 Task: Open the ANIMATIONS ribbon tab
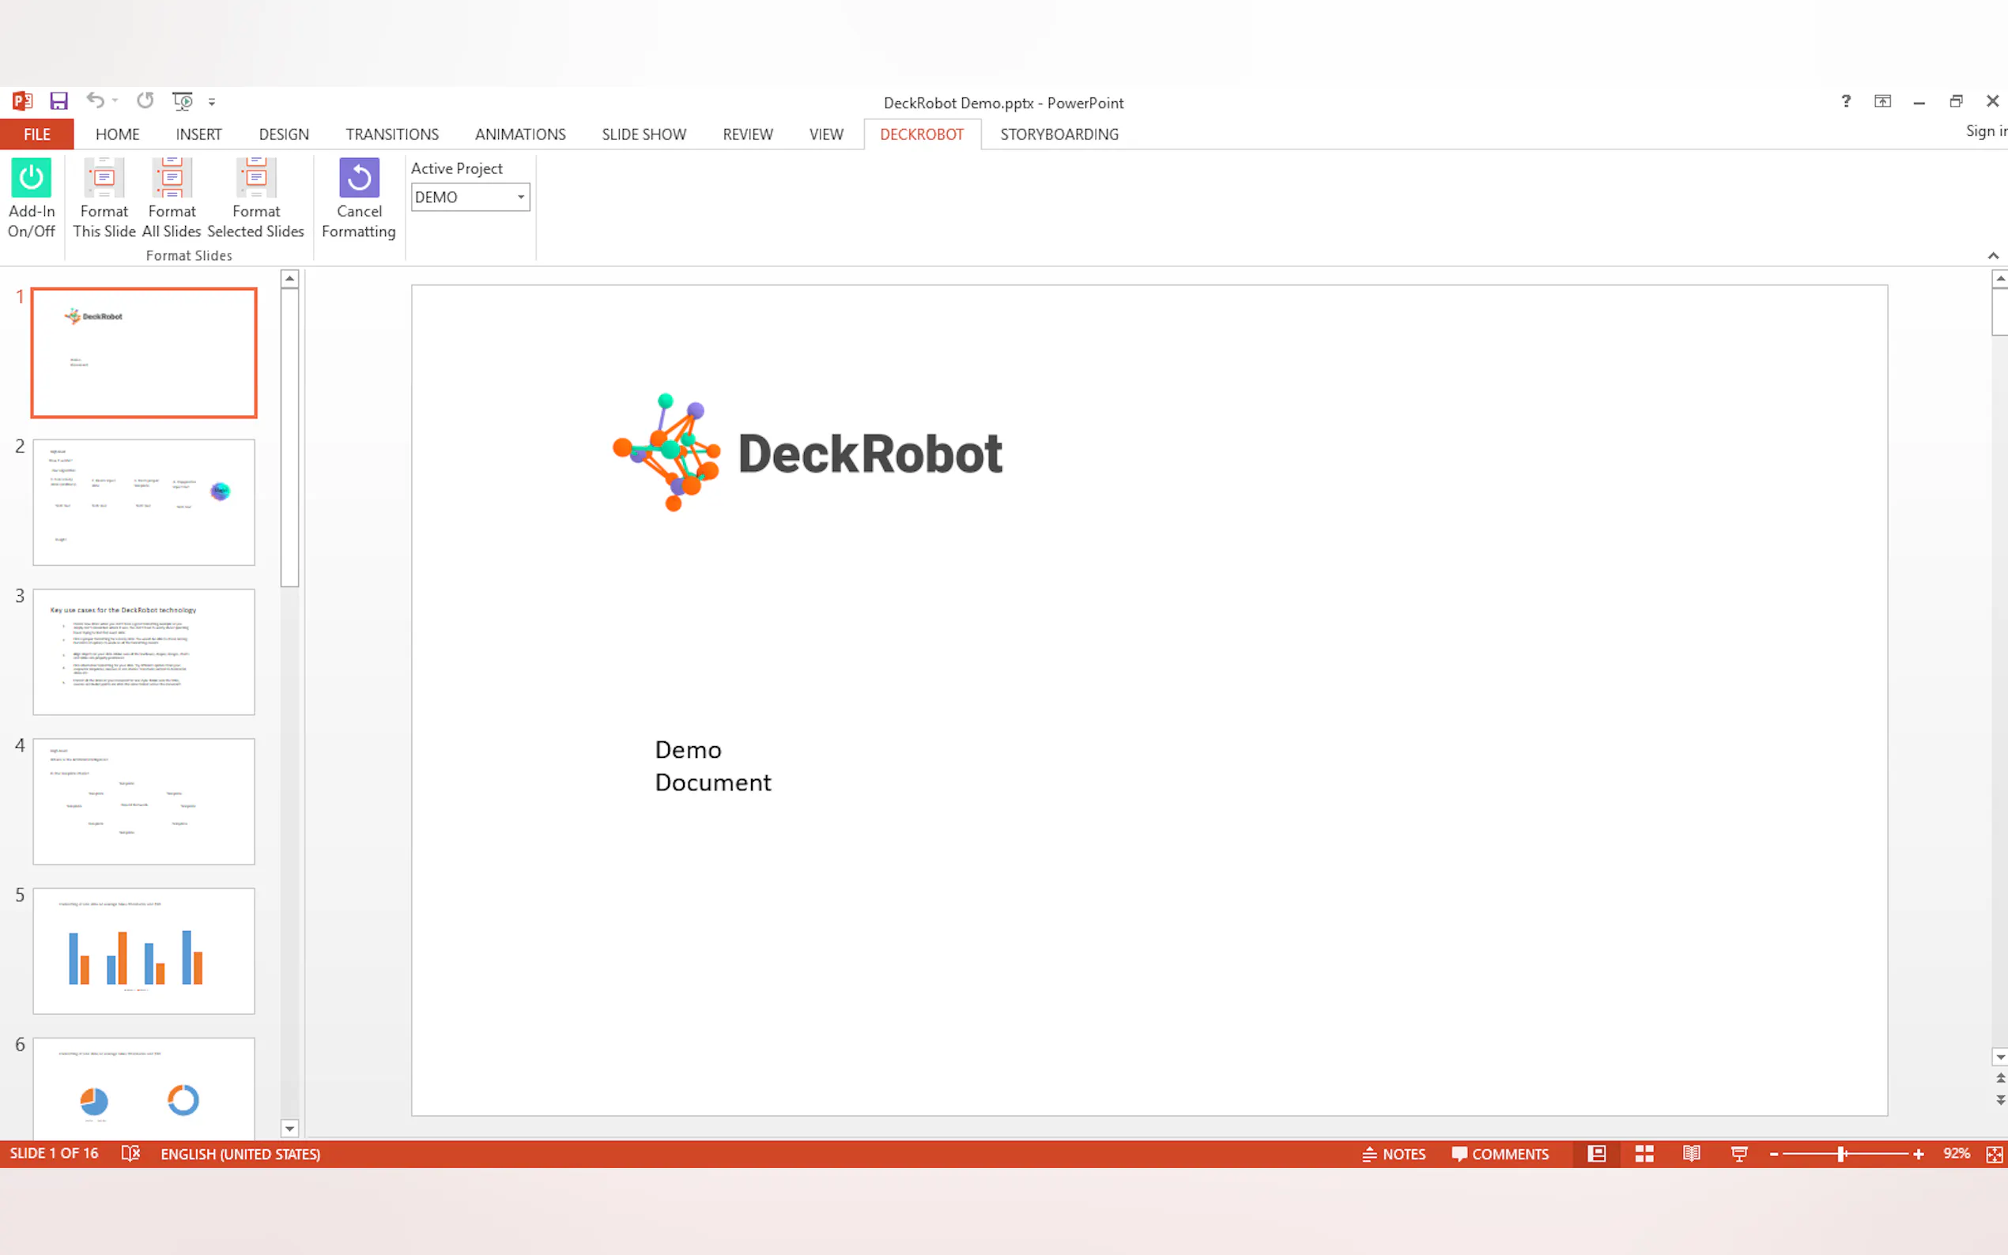[x=519, y=134]
